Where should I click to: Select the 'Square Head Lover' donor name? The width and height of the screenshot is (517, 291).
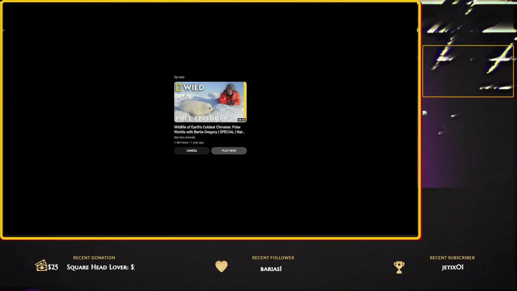click(98, 267)
